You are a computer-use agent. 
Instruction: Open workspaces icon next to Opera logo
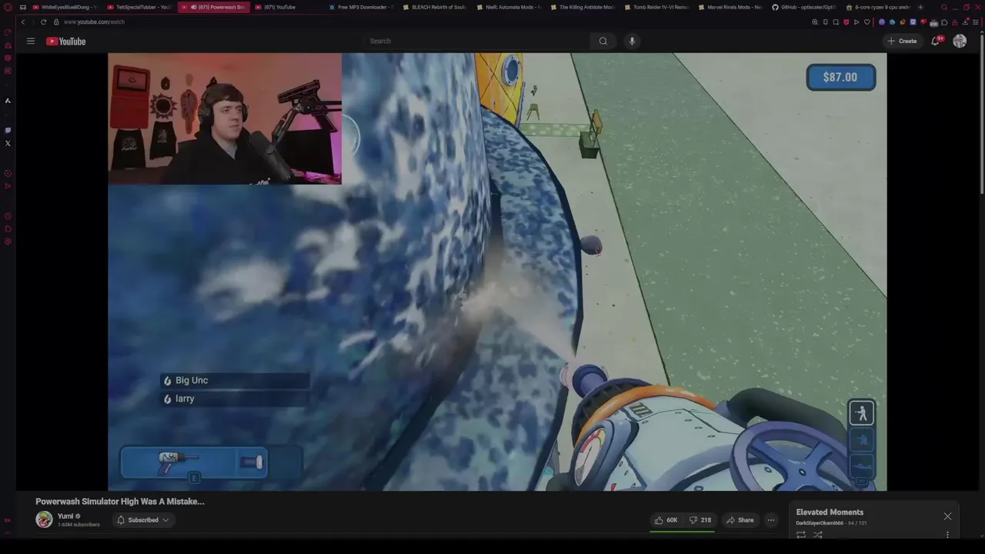(x=22, y=7)
